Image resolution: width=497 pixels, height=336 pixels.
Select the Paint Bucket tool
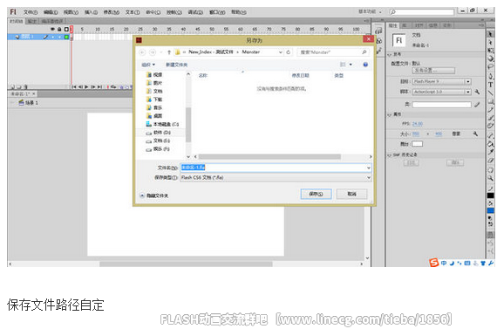[490, 144]
